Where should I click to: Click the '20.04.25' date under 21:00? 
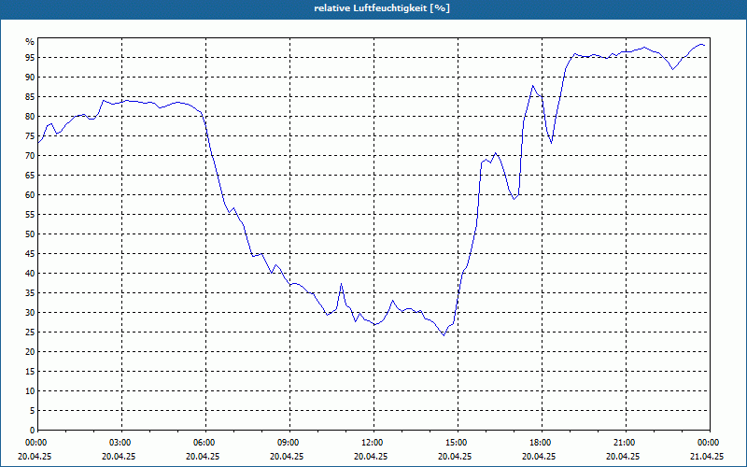(x=623, y=456)
